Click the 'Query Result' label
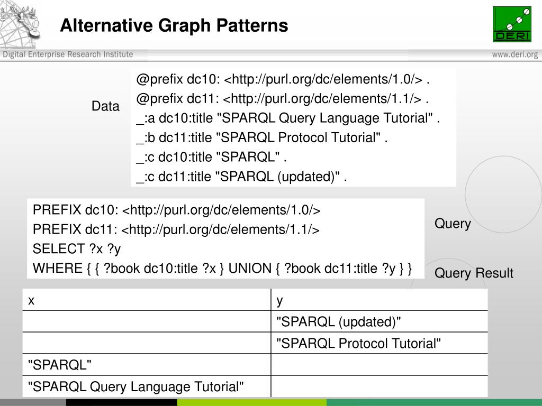 click(474, 273)
